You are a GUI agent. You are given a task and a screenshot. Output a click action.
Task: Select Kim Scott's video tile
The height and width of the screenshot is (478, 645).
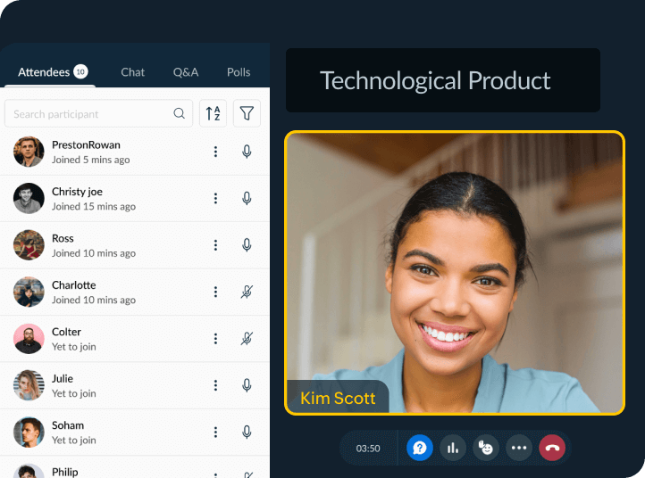pyautogui.click(x=455, y=273)
